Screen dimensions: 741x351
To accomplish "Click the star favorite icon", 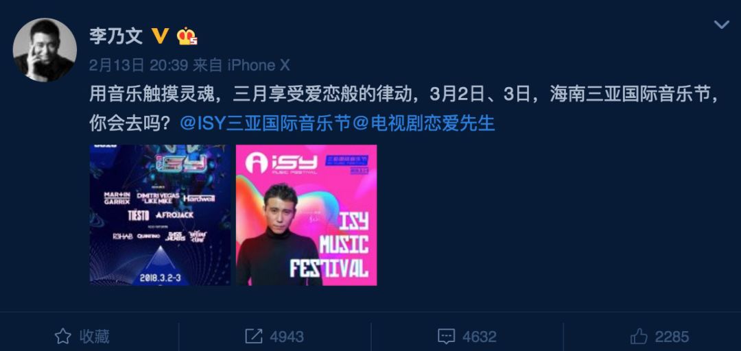I will point(63,337).
